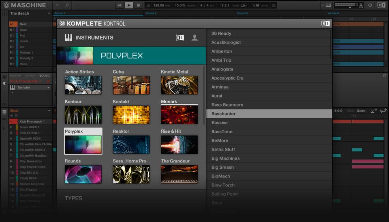The width and height of the screenshot is (389, 222).
Task: Click the instrument list scrollbar
Action: point(204,95)
